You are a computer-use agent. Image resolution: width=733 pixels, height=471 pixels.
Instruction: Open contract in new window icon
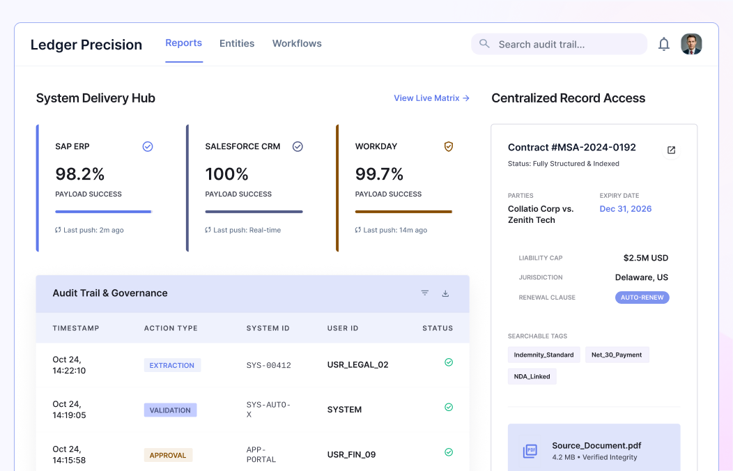click(671, 150)
